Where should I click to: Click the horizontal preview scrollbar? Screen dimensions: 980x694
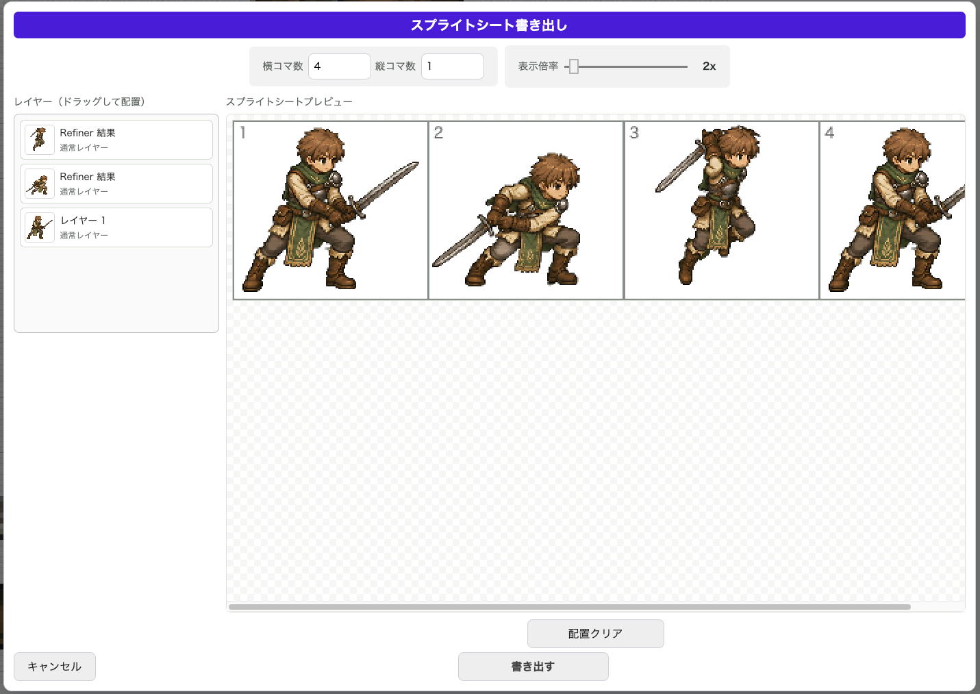click(570, 607)
